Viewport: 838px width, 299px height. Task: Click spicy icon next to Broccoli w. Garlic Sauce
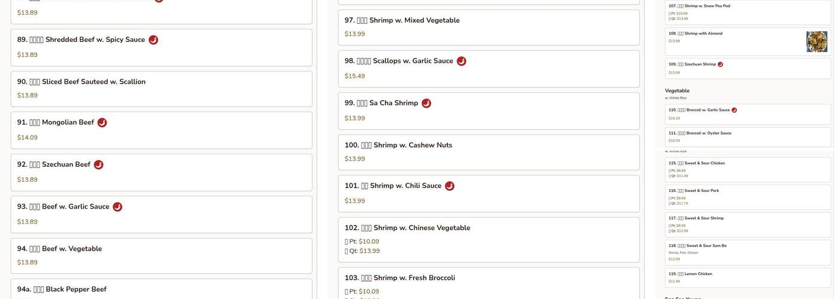tap(734, 110)
